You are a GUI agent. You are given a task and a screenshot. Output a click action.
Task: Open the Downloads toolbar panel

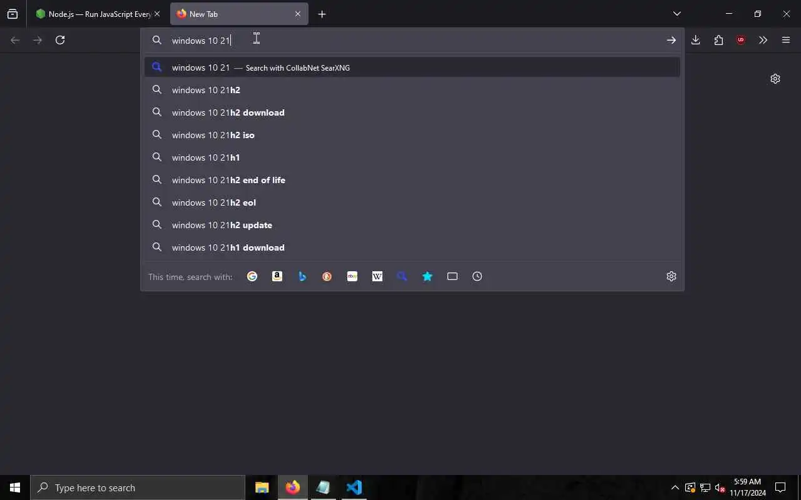click(x=695, y=40)
